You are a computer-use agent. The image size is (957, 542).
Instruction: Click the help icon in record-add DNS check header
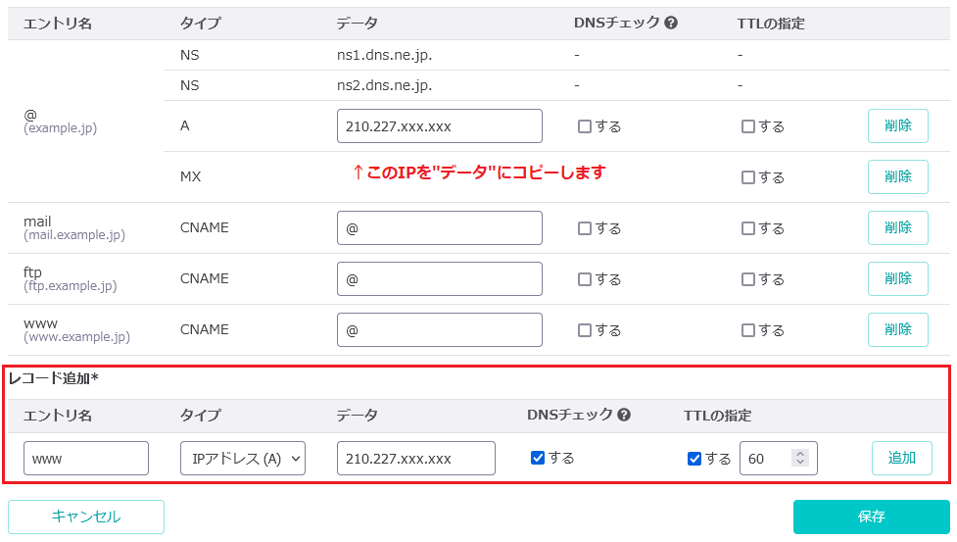[624, 415]
